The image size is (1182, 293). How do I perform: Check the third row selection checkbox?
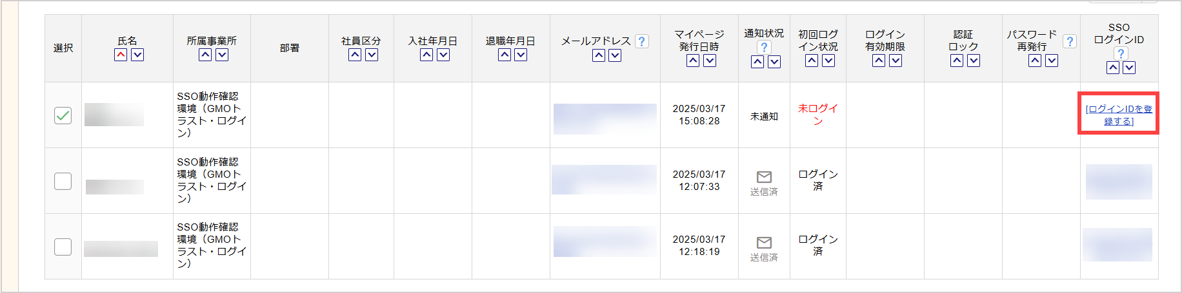(63, 247)
